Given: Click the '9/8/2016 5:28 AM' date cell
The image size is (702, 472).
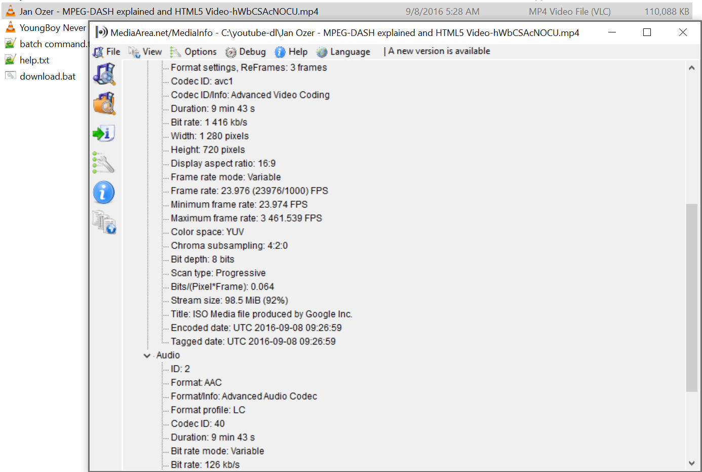Looking at the screenshot, I should pyautogui.click(x=442, y=11).
